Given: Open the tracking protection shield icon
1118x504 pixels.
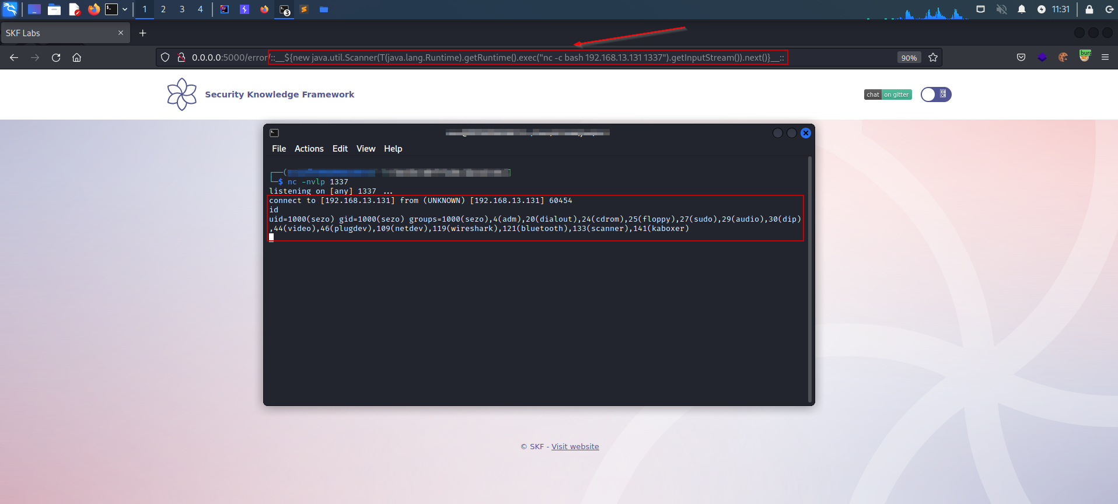Looking at the screenshot, I should coord(165,58).
